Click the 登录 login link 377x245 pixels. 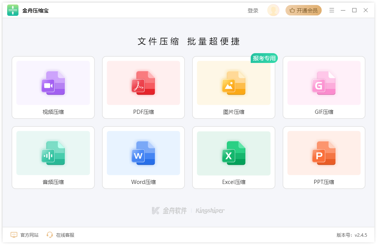click(x=253, y=10)
